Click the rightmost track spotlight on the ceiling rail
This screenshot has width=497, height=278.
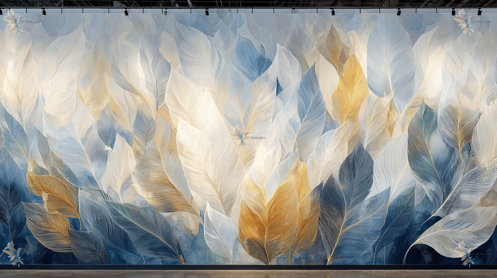coord(479,12)
